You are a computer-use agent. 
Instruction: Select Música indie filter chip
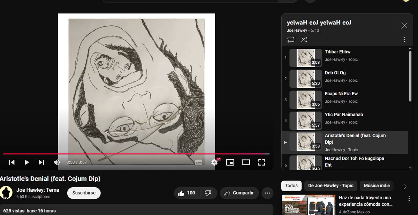[377, 186]
